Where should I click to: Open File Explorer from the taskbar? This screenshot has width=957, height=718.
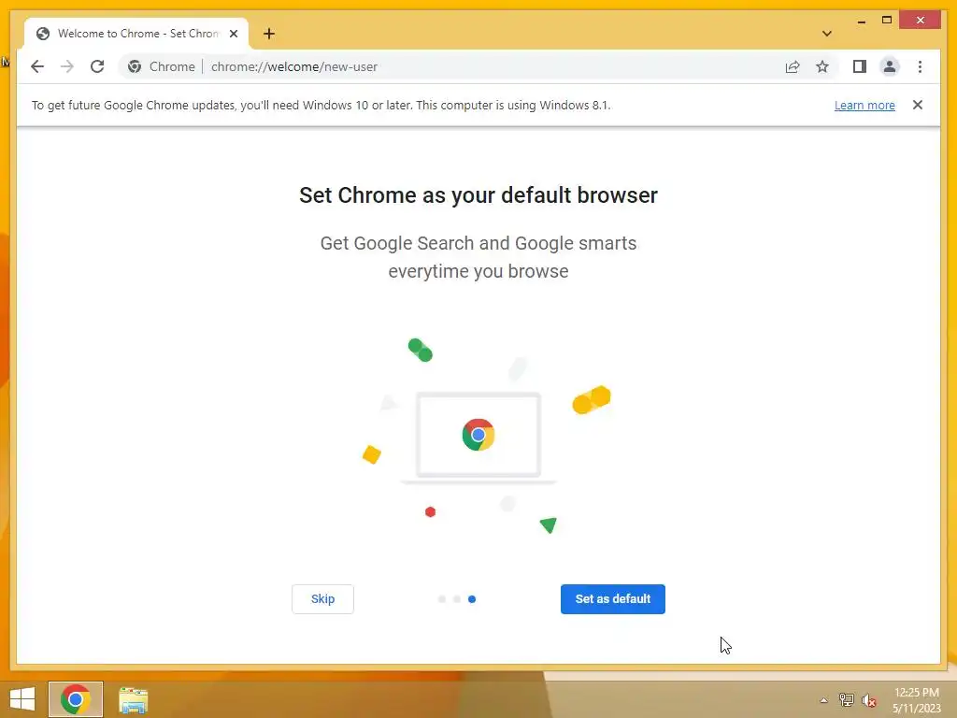point(133,699)
